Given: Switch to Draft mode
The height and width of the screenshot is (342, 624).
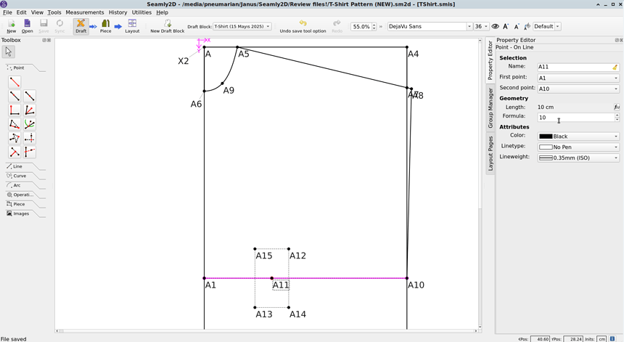Looking at the screenshot, I should pyautogui.click(x=81, y=26).
